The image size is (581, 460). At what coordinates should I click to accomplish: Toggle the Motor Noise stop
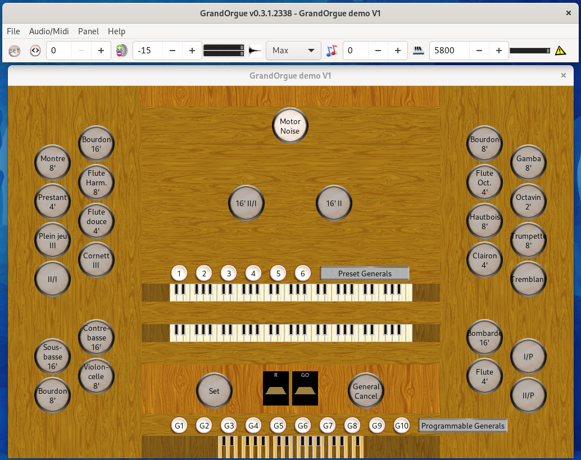[x=290, y=126]
